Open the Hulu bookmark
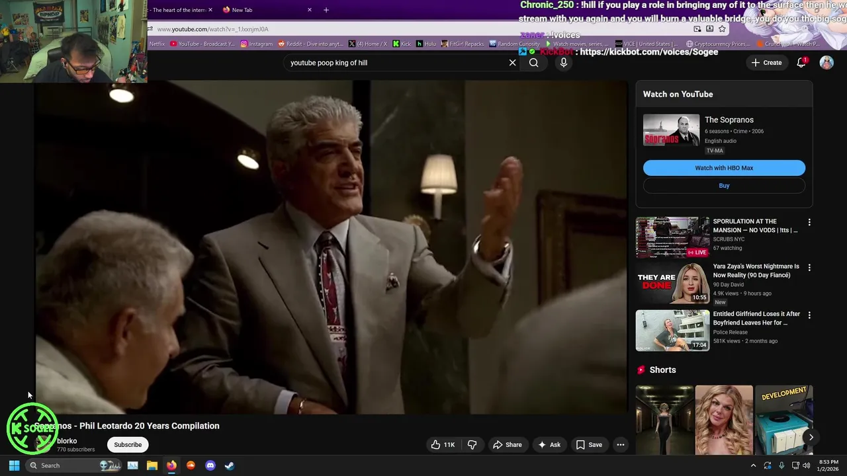847x476 pixels. click(426, 44)
